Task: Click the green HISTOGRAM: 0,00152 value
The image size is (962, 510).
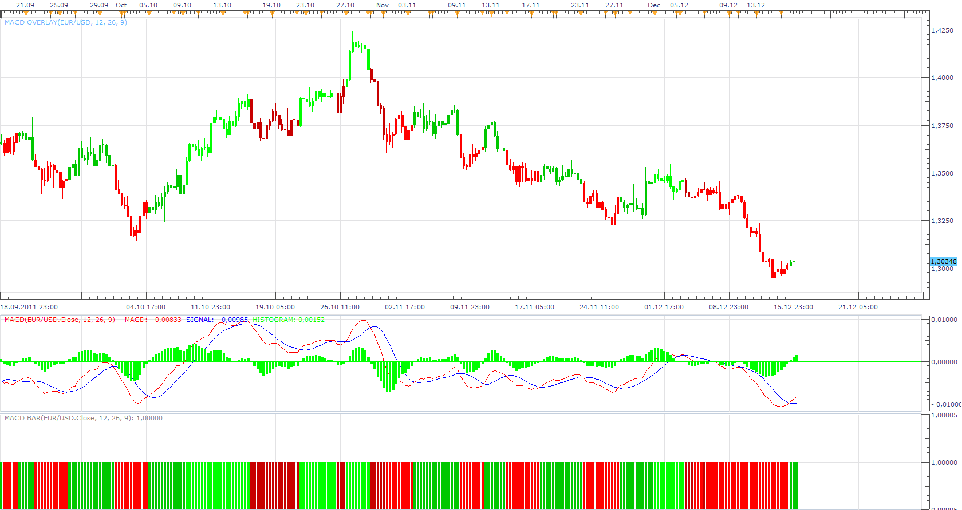Action: coord(289,320)
